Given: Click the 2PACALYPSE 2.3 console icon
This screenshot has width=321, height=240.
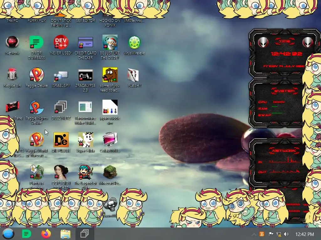Looking at the screenshot, I should [85, 75].
